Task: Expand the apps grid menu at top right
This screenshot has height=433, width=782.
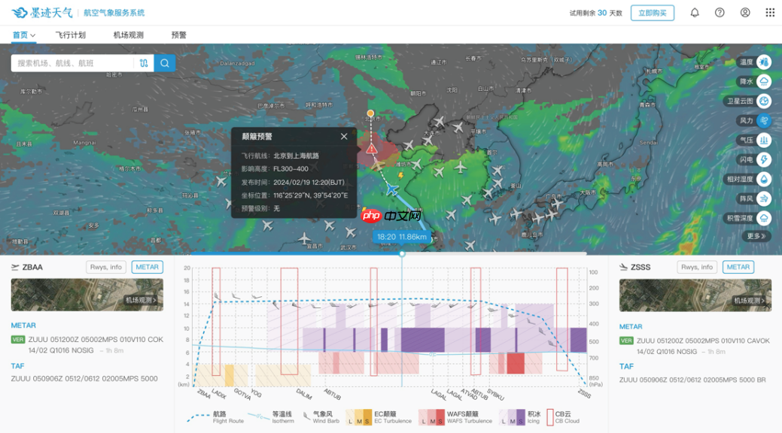Action: [x=769, y=12]
